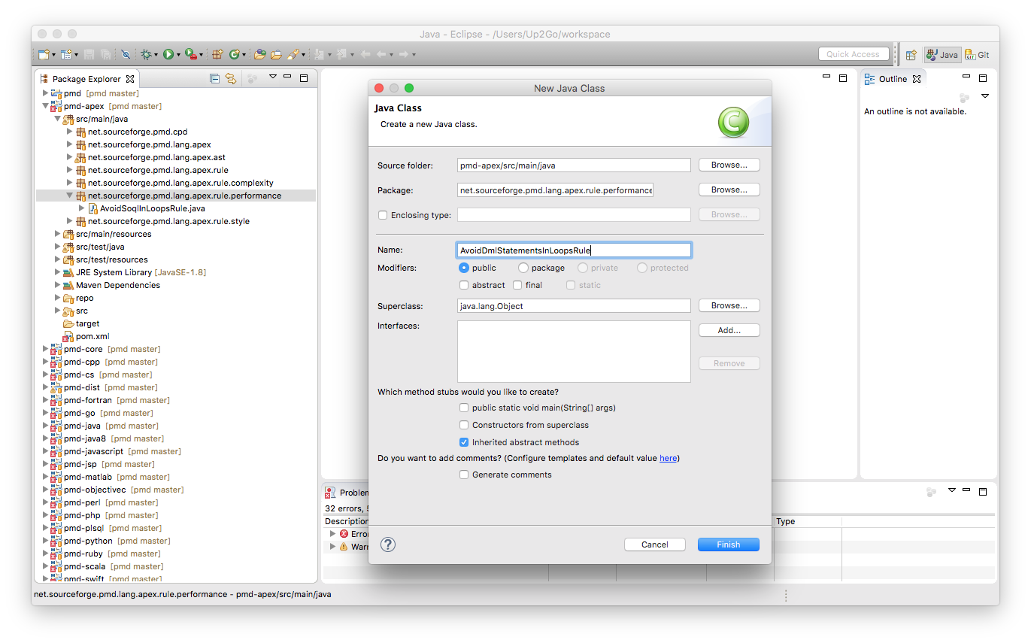This screenshot has height=643, width=1031.
Task: Click the Quick Access search box
Action: tap(854, 54)
